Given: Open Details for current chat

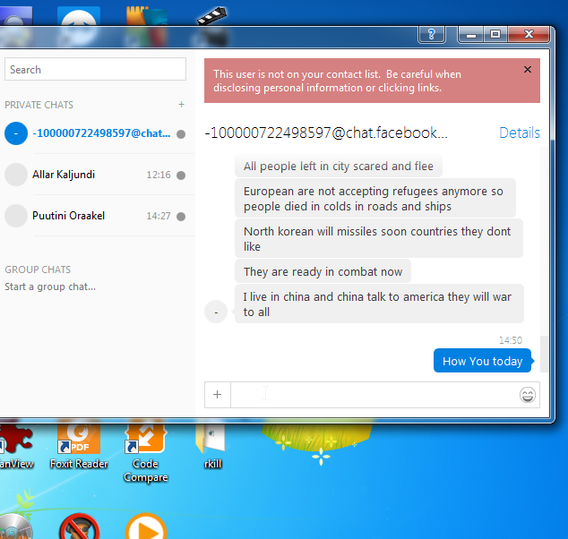Looking at the screenshot, I should pos(520,133).
